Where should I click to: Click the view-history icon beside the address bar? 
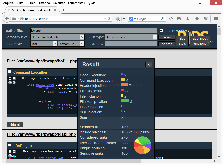14,18
